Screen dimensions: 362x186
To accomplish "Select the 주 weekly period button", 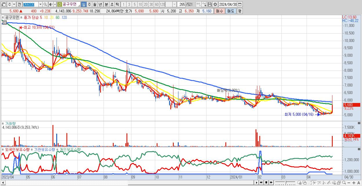I will point(89,4).
